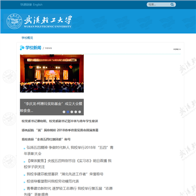
Task: Open news 【媒体聚焦】央视五四特别节目
Action: click(68, 164)
